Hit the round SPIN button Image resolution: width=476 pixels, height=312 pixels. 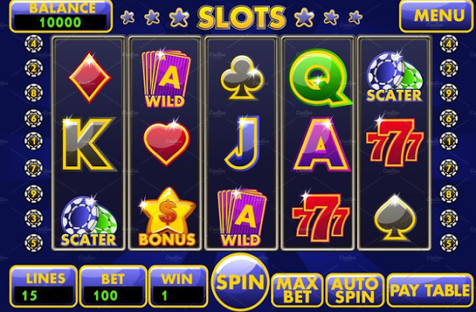(x=239, y=282)
